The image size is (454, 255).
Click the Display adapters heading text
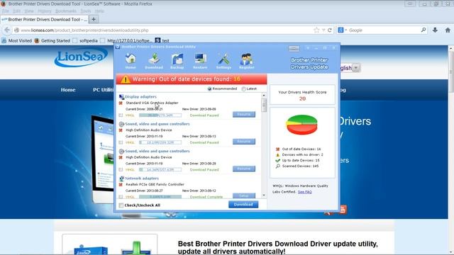click(x=140, y=97)
